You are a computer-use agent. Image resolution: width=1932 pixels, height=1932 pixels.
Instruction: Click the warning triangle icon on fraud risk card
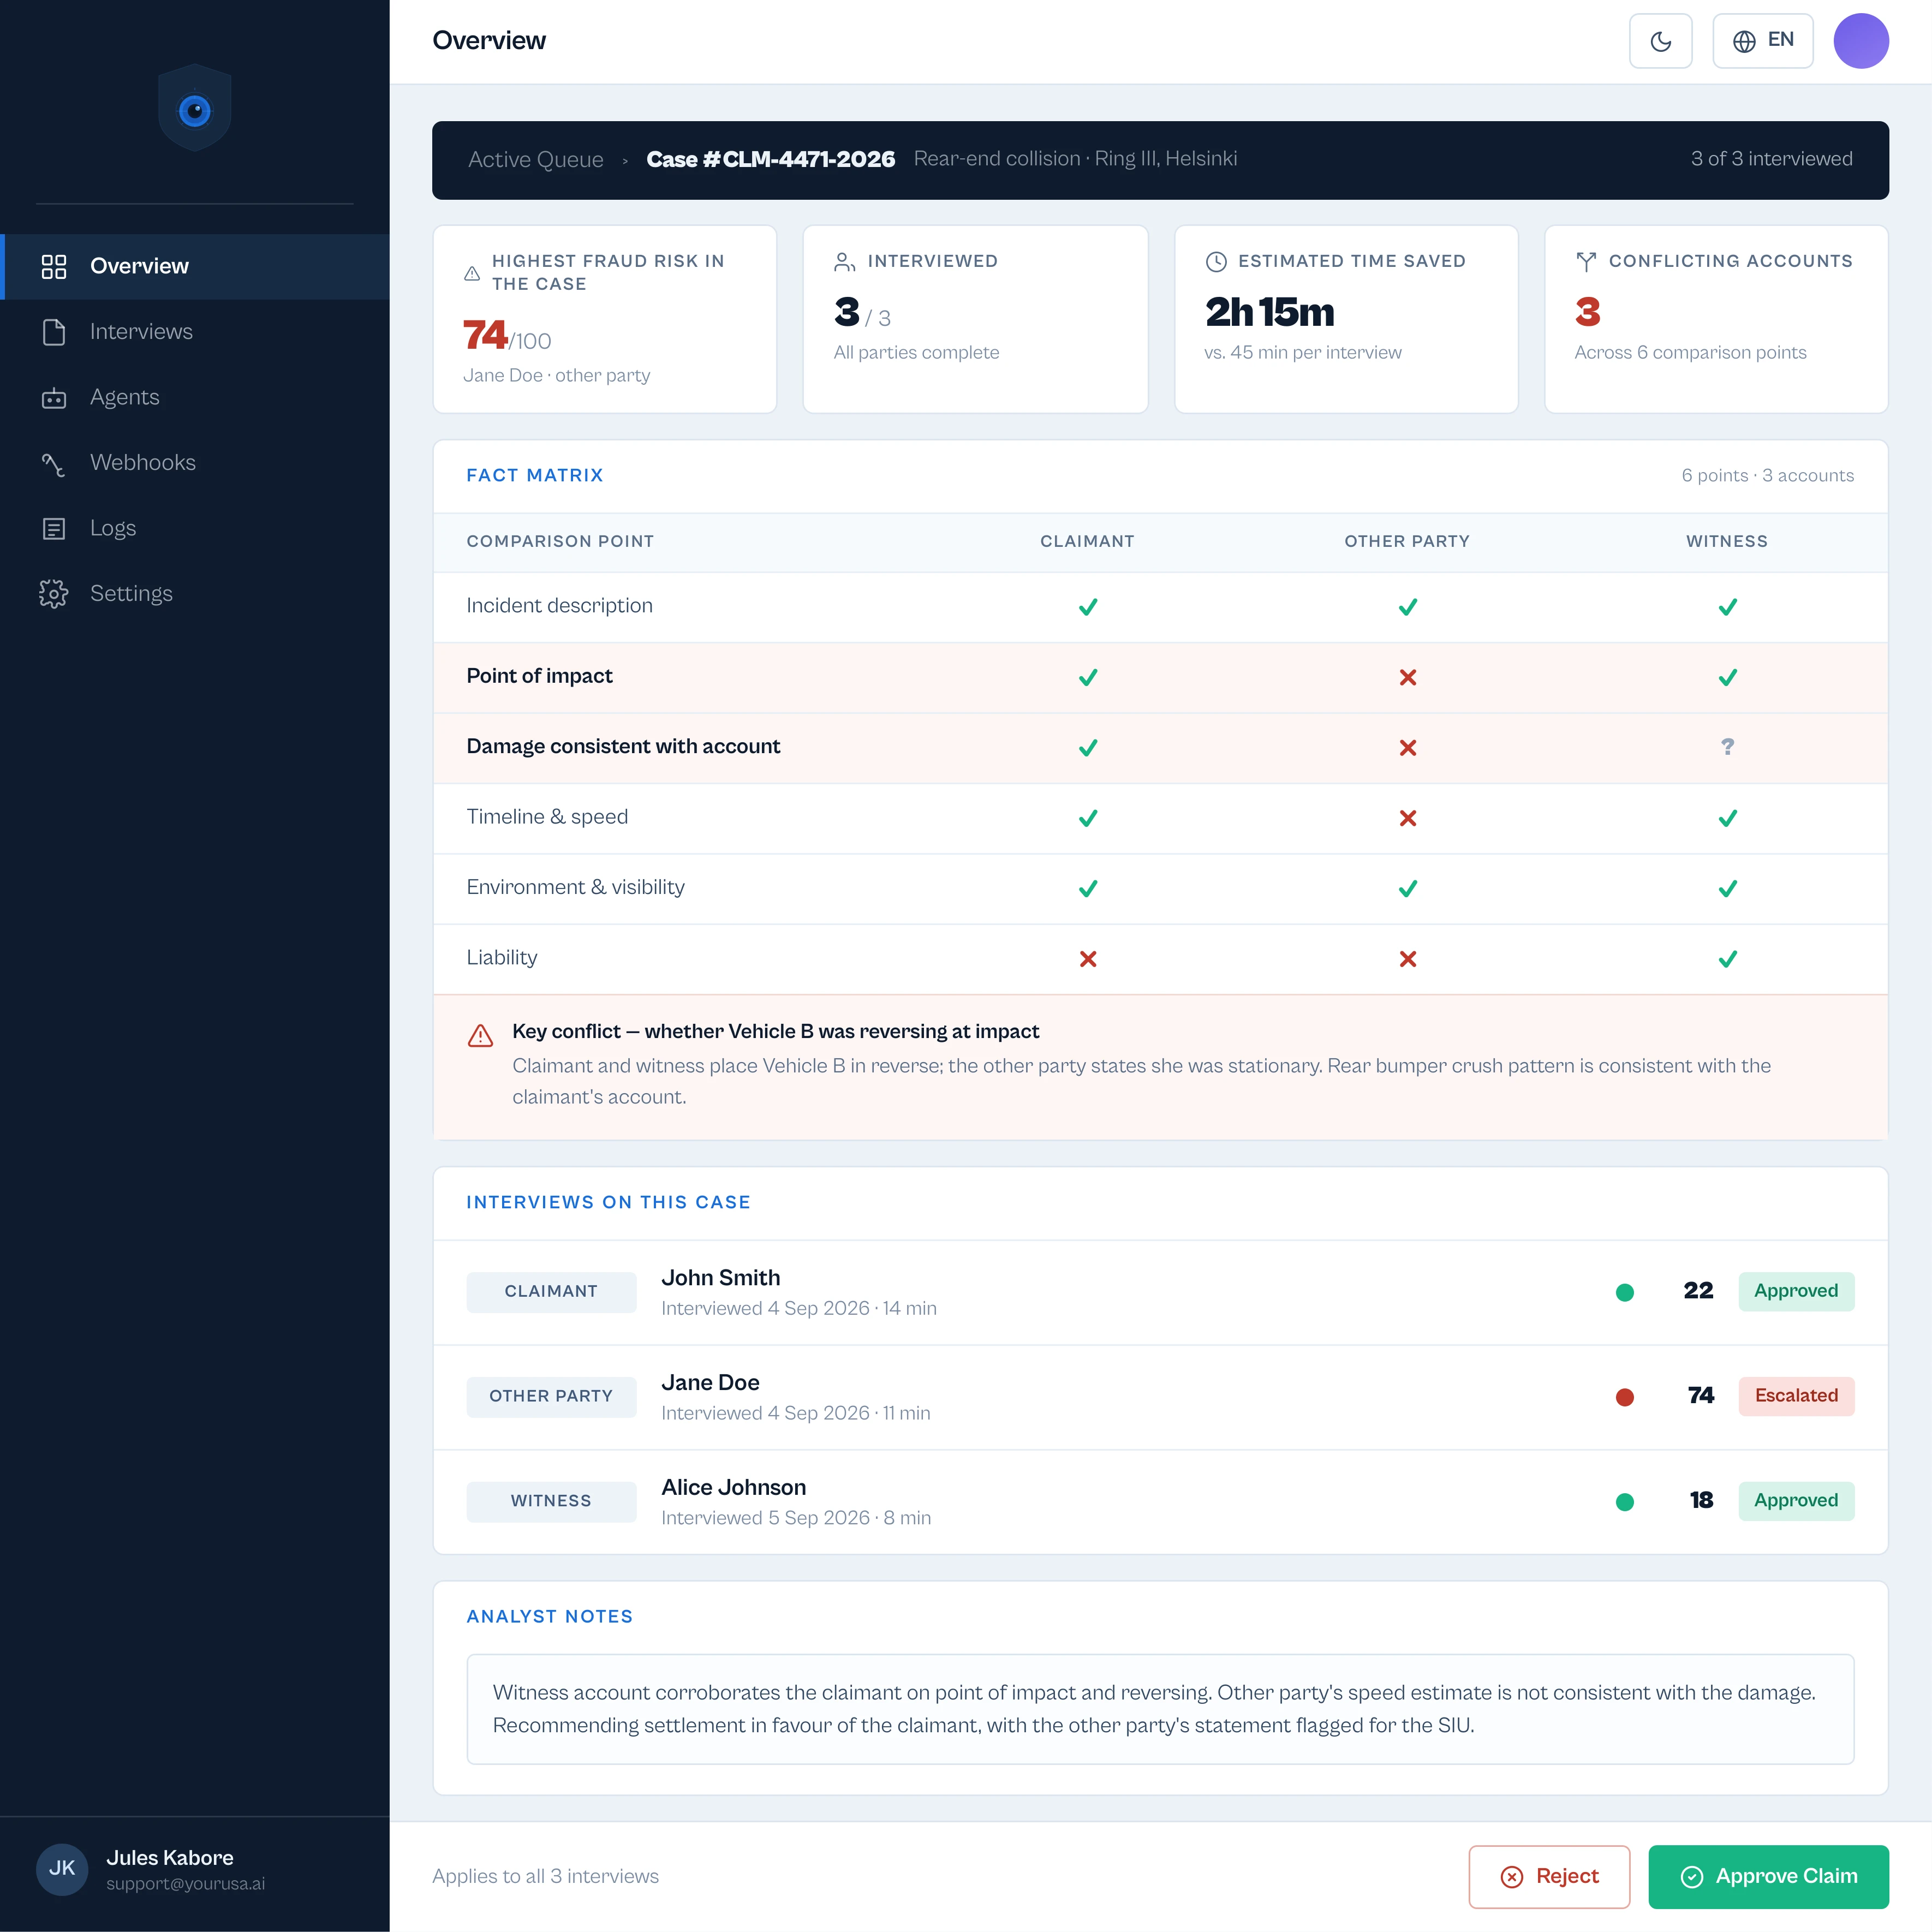pos(472,273)
